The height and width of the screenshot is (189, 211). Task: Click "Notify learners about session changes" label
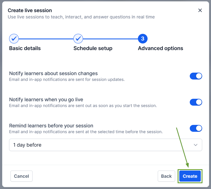click(53, 73)
